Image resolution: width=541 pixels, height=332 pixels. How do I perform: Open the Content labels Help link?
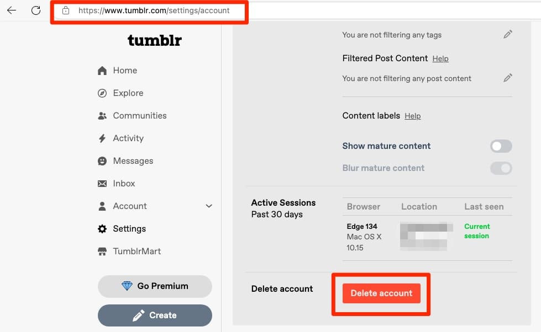[x=413, y=116]
